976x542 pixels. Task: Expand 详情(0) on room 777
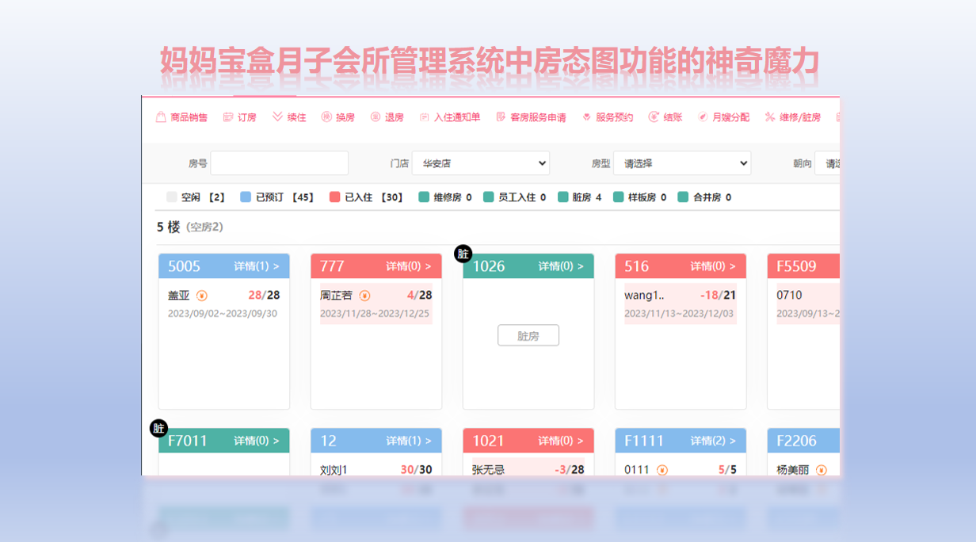click(x=408, y=266)
